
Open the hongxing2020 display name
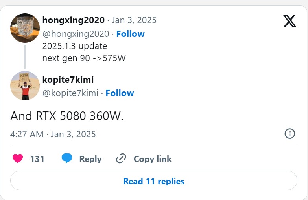[x=74, y=20]
